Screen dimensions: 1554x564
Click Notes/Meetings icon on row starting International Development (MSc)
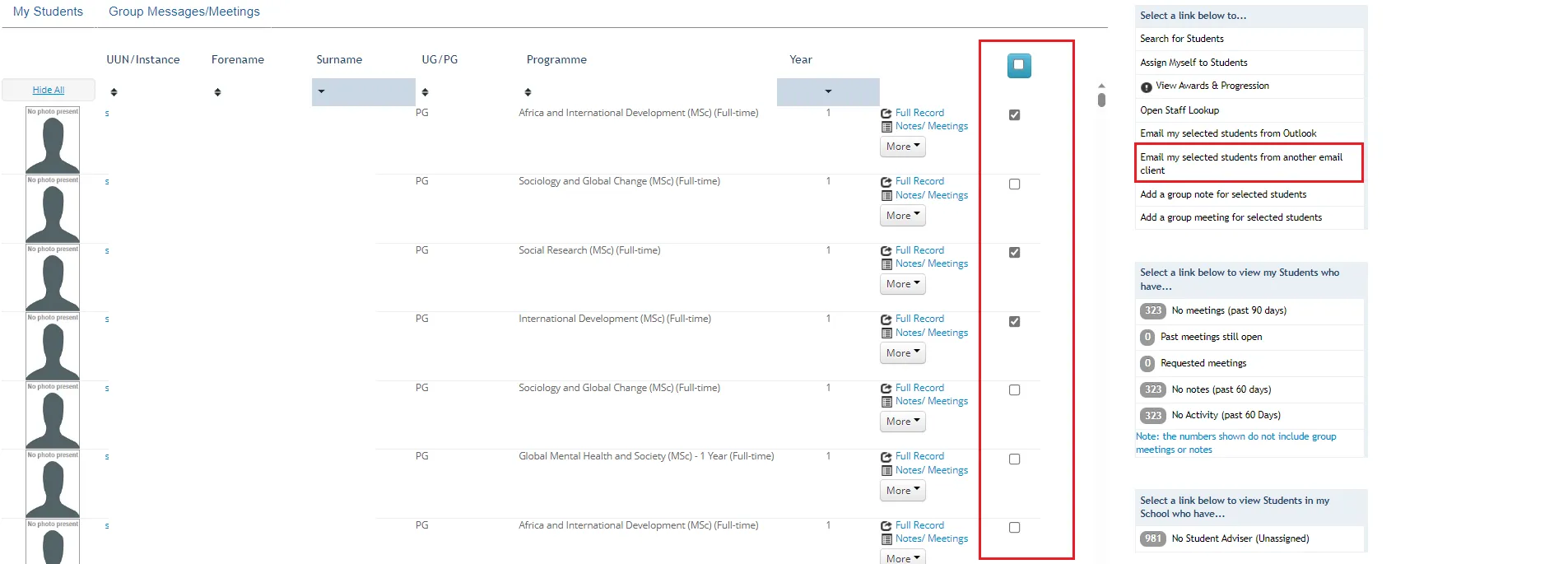886,333
